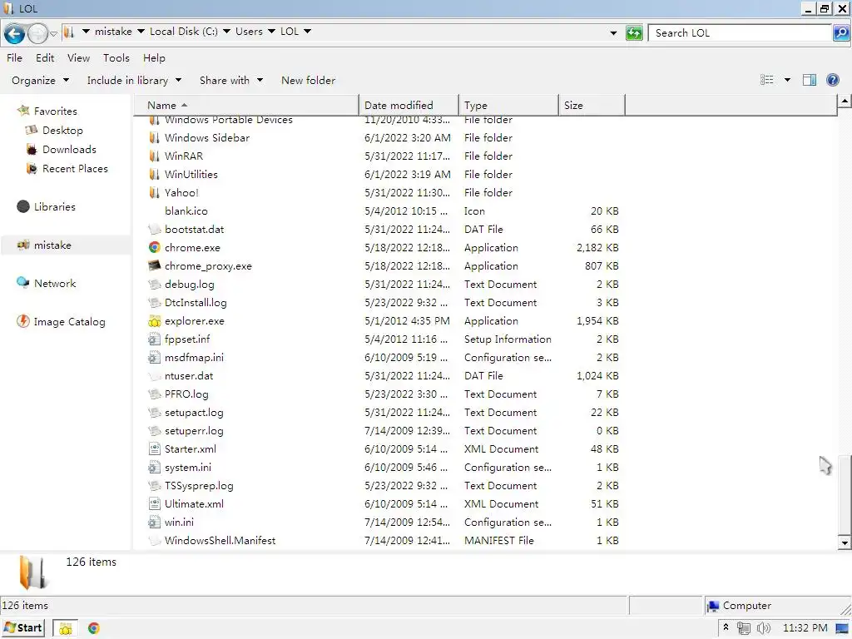
Task: Click the Favorites star icon
Action: [x=23, y=111]
